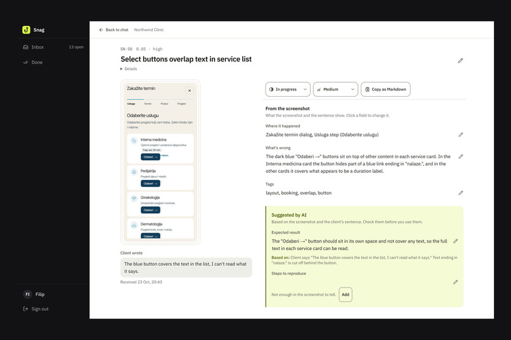Click the From the screenshot heading
Screen dimensions: 511x340
pos(287,109)
